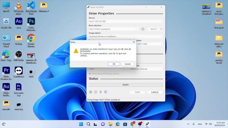Open the Image option dropdown
This screenshot has height=128, width=228.
(126, 37)
